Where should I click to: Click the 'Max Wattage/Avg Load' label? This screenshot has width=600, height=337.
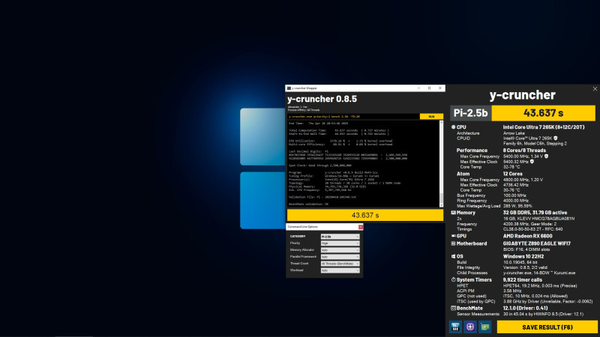(x=478, y=206)
